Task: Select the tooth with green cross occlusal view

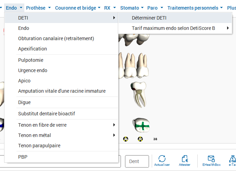Action: pos(141,125)
